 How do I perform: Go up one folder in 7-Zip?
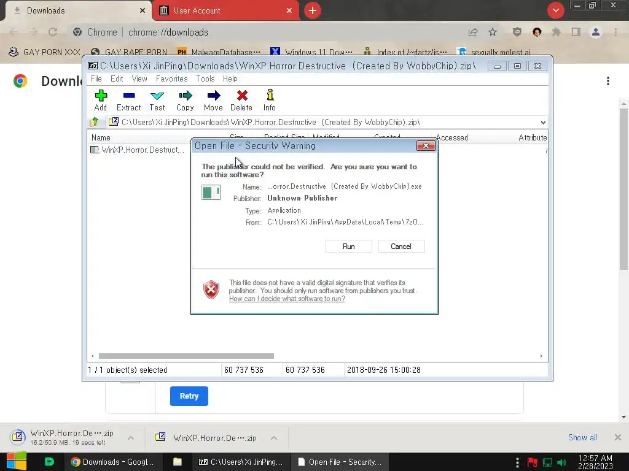pos(95,122)
